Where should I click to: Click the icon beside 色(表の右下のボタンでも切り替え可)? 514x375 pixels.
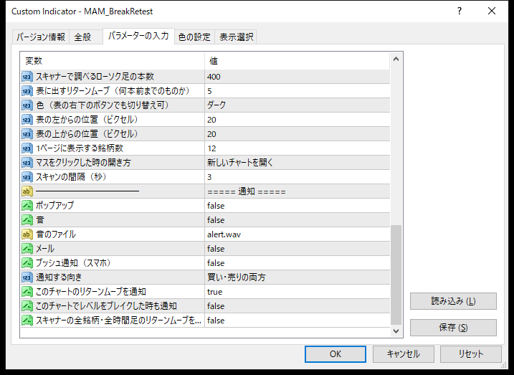(x=27, y=105)
